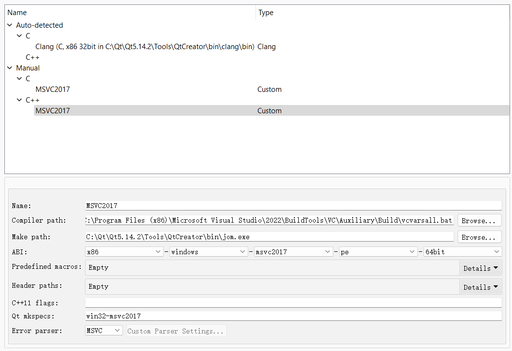Collapse the C node under Auto-detected
The width and height of the screenshot is (512, 351).
pyautogui.click(x=18, y=35)
